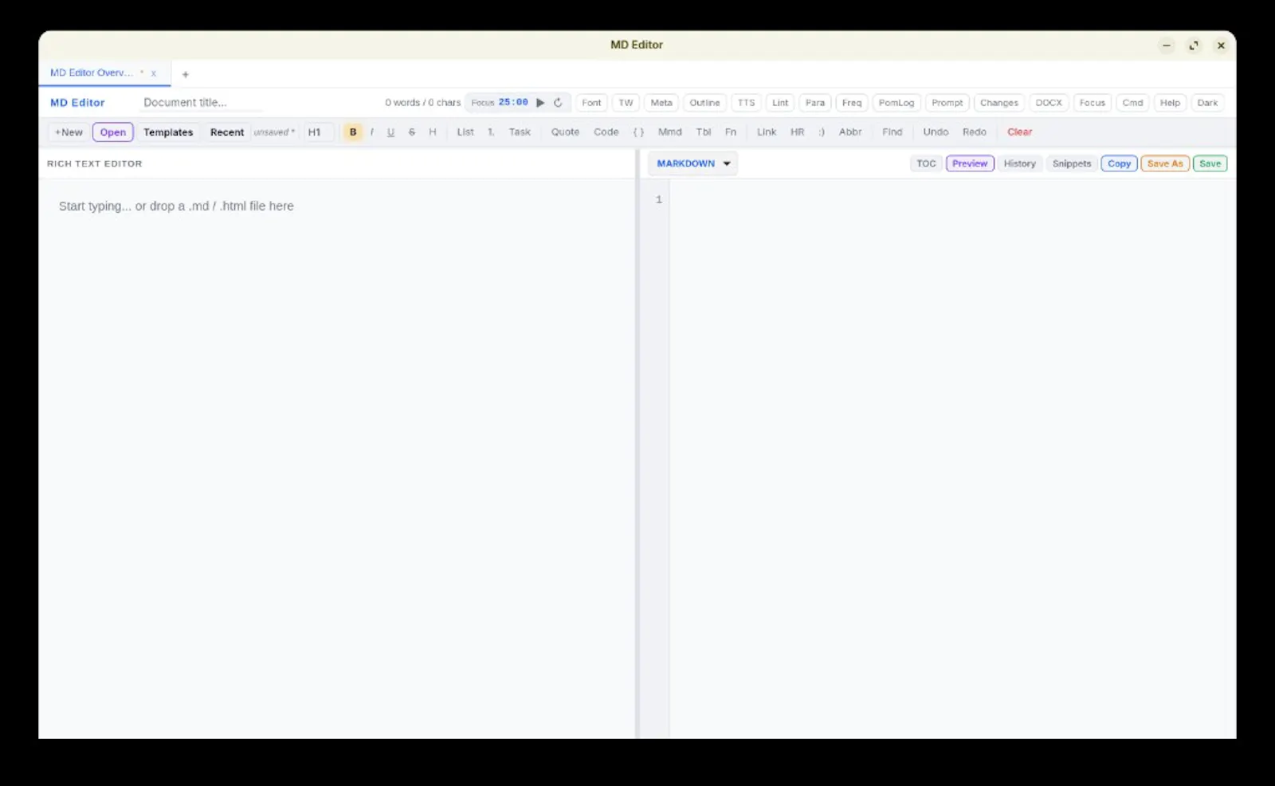This screenshot has height=786, width=1275.
Task: Start the focus timer with the play icon
Action: point(540,103)
